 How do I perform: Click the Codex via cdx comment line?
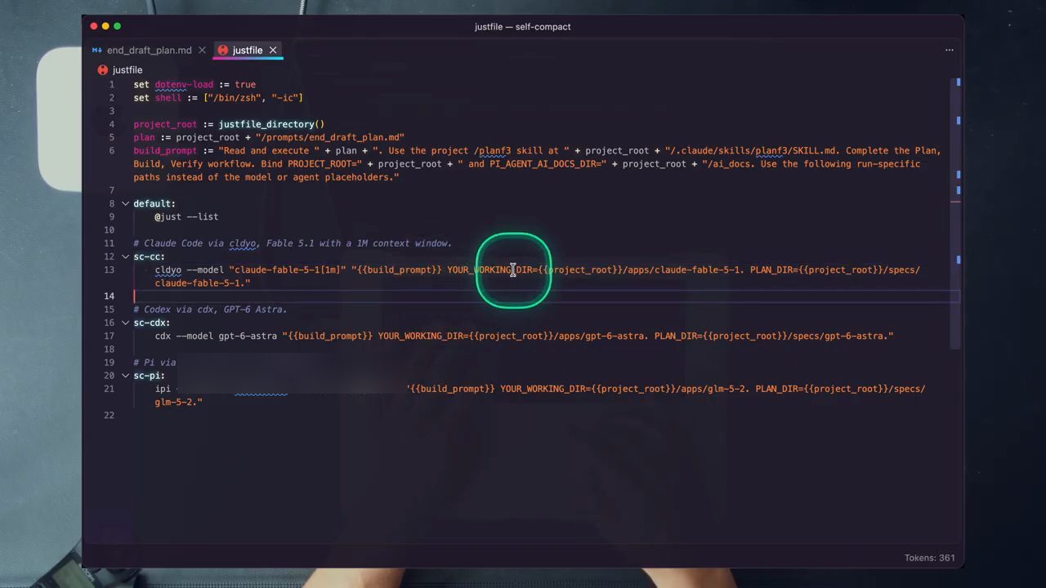pyautogui.click(x=211, y=310)
